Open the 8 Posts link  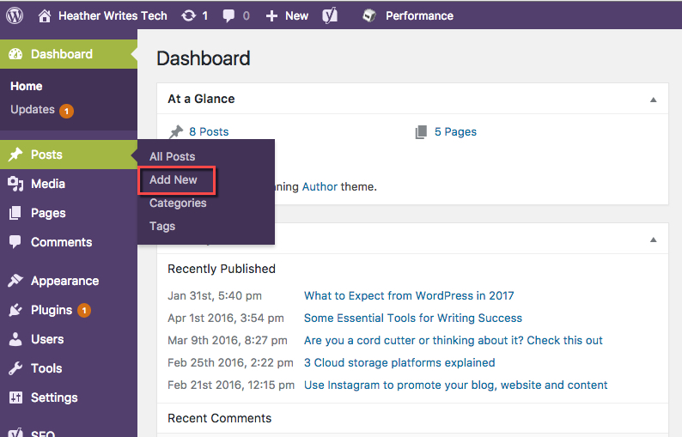click(209, 131)
